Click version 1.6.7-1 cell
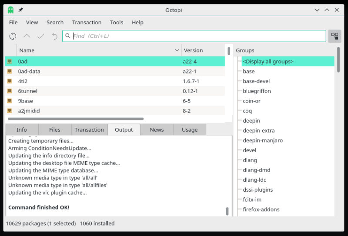Viewport: 348px width, 236px height. (191, 81)
